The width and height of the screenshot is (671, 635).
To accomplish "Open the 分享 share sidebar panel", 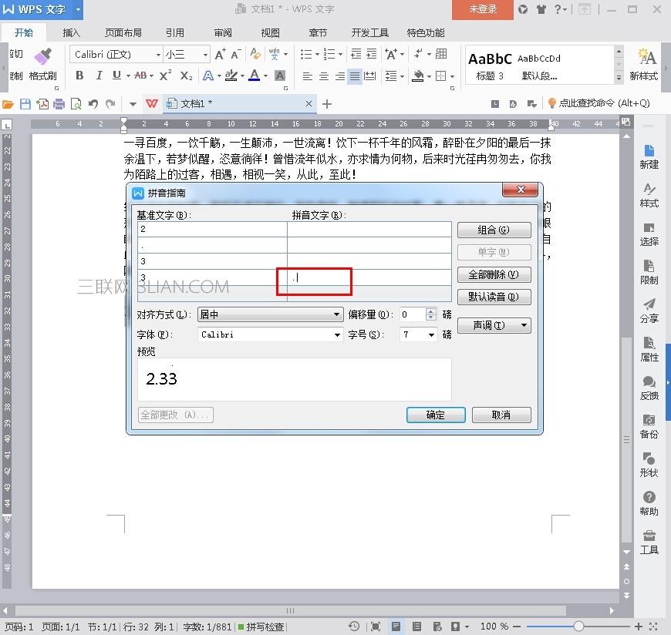I will 649,311.
